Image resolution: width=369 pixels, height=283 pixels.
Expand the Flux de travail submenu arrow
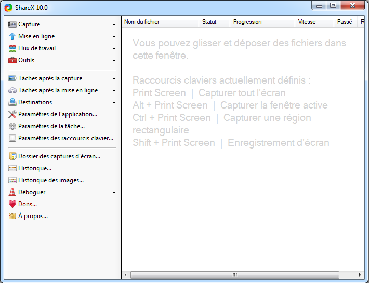coord(114,49)
